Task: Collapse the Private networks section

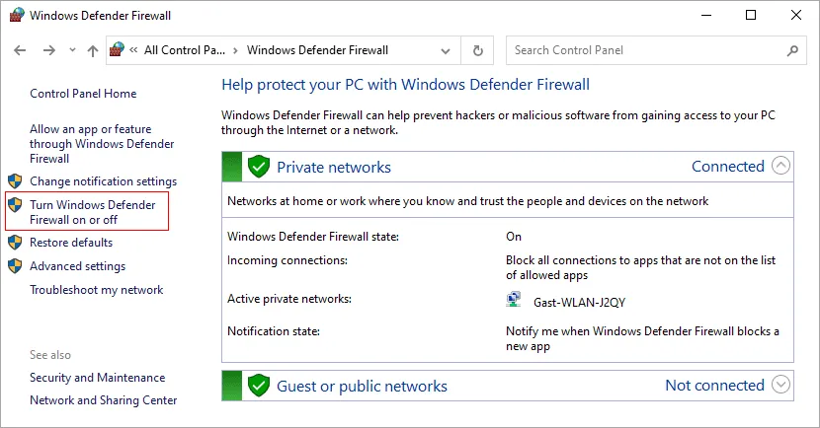Action: 780,166
